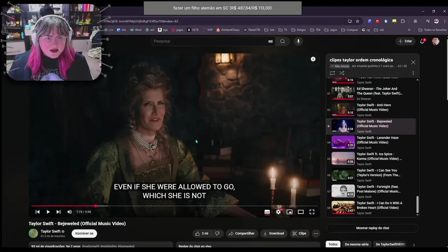Open the trlo bookmark
The width and height of the screenshot is (448, 252).
[x=121, y=30]
